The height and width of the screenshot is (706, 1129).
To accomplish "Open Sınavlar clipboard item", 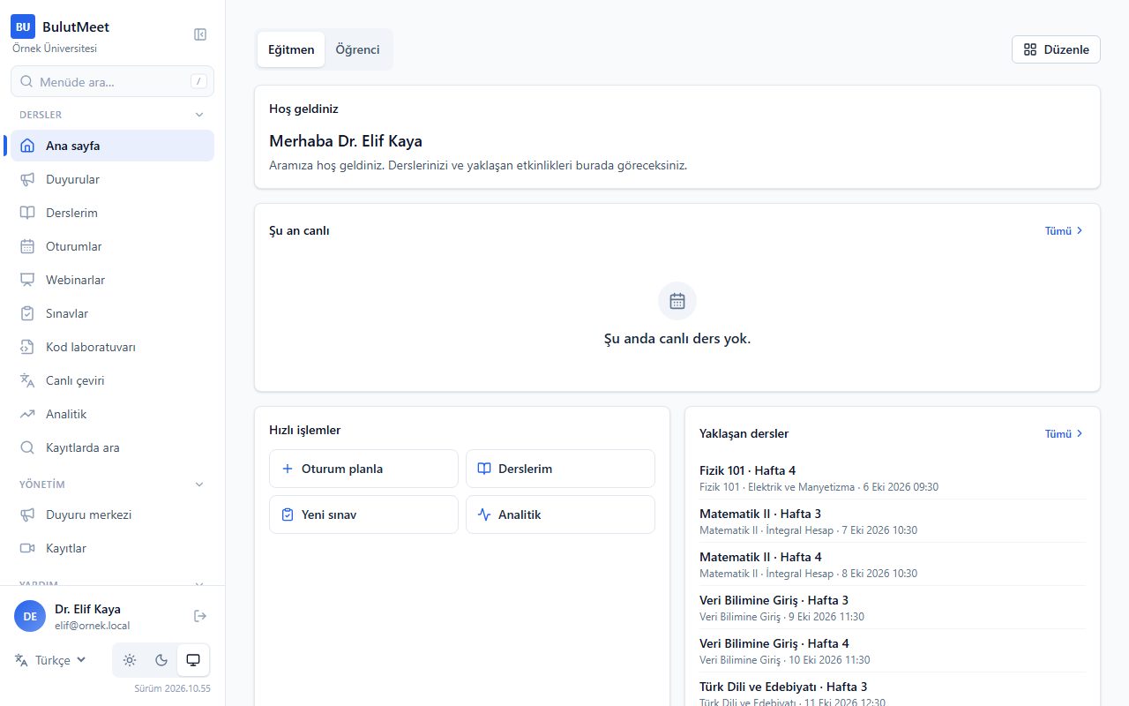I will tap(112, 313).
